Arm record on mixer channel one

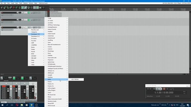[x=19, y=98]
